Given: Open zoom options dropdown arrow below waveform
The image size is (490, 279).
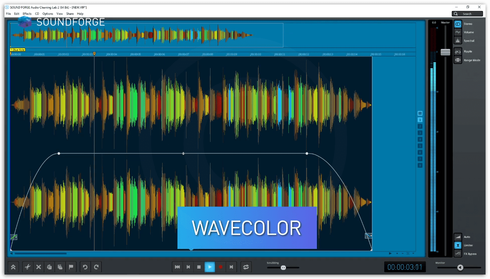Looking at the screenshot, I should [x=413, y=253].
